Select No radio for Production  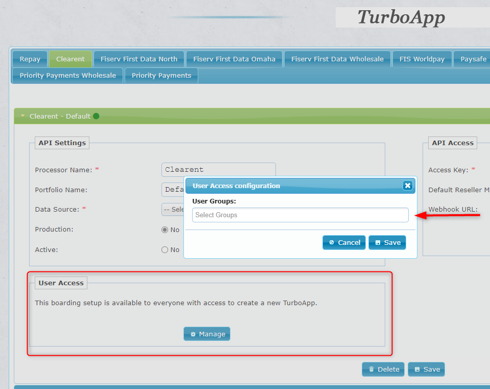(x=165, y=230)
